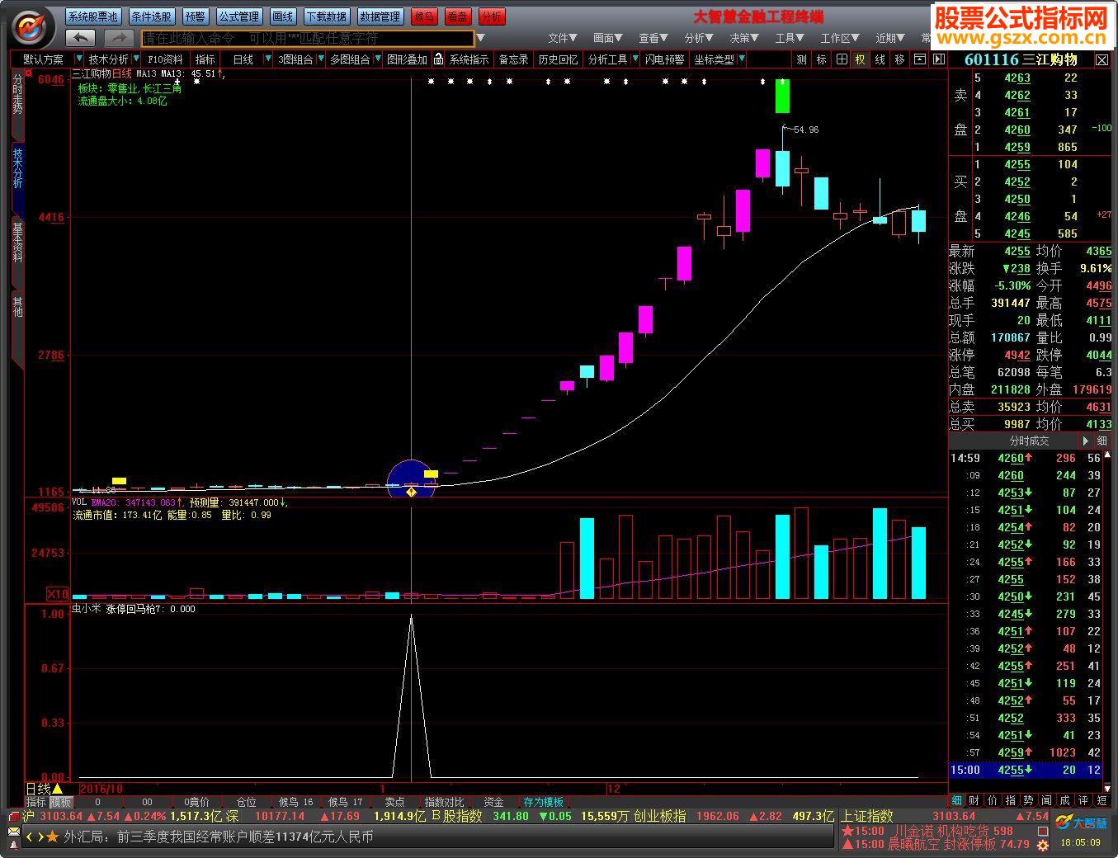Open the 条件选股 stock screener
The width and height of the screenshot is (1118, 858).
coord(152,16)
